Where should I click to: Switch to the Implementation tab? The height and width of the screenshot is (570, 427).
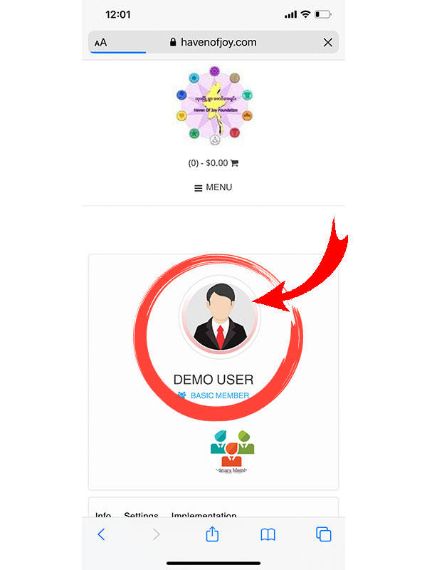(204, 514)
